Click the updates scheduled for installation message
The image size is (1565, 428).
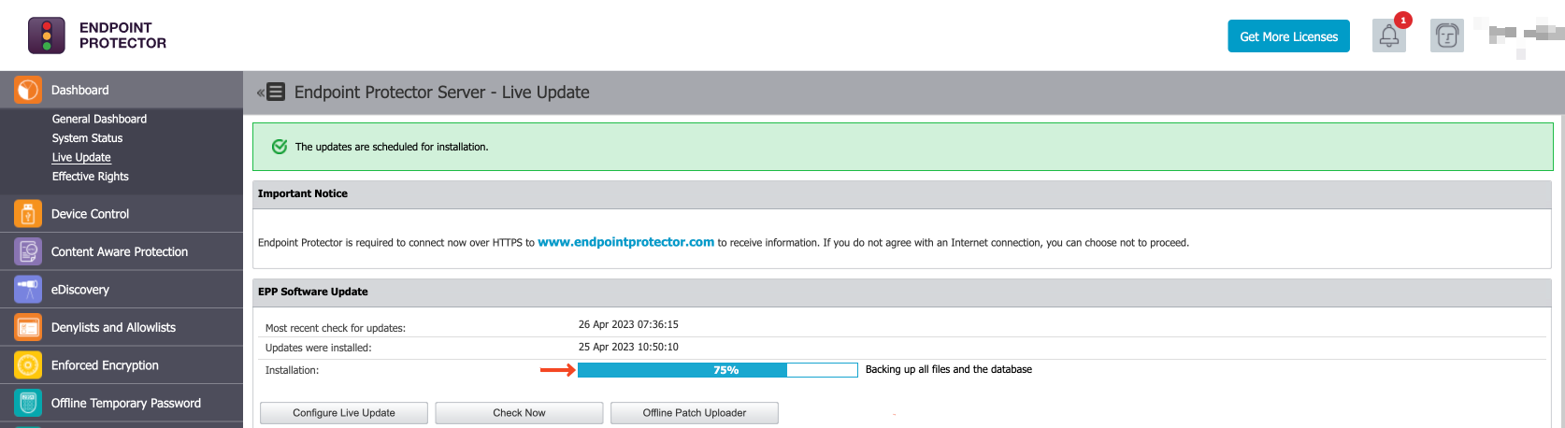click(x=392, y=147)
